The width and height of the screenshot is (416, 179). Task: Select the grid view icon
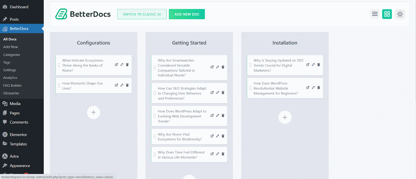(387, 14)
